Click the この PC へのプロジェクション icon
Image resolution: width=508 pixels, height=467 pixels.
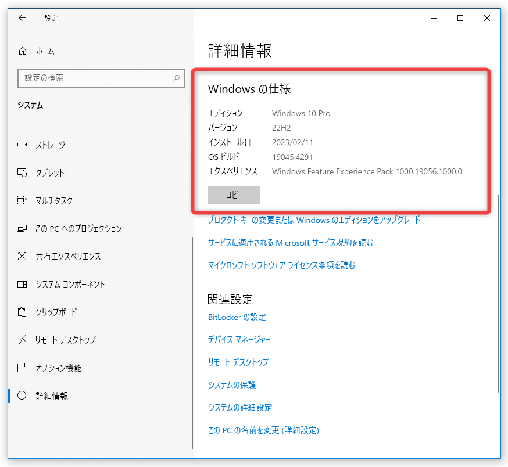[22, 228]
